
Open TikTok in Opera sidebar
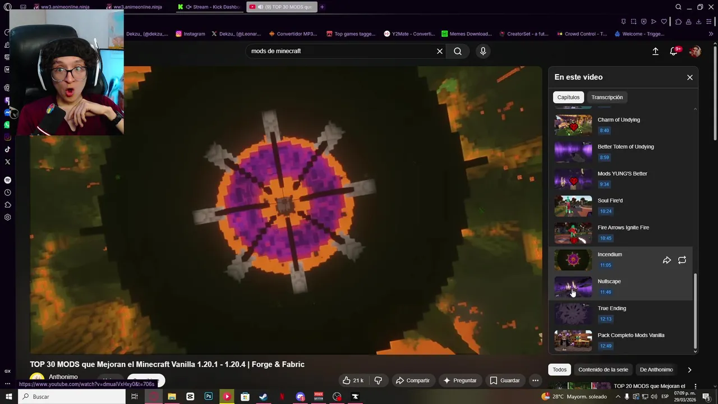(x=7, y=149)
